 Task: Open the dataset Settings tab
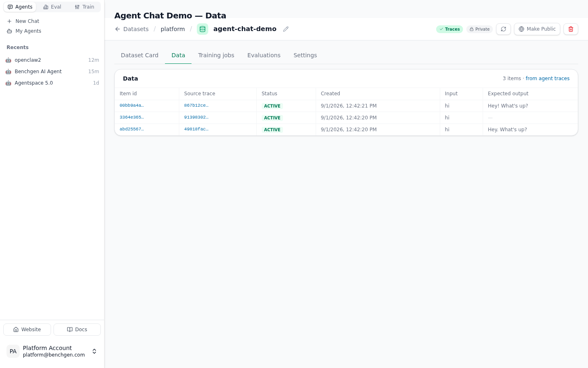click(305, 55)
